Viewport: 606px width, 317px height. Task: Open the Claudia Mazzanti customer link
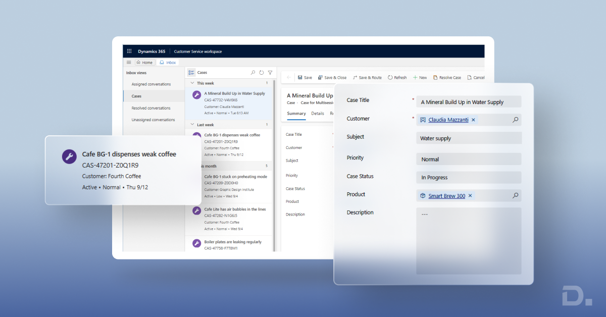tap(448, 120)
